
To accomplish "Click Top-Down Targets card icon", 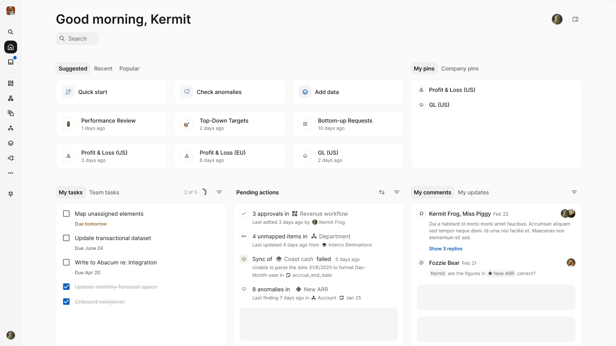I will (x=187, y=124).
